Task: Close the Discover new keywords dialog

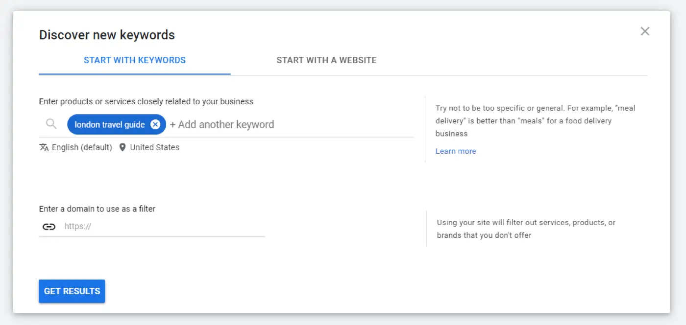Action: coord(645,31)
